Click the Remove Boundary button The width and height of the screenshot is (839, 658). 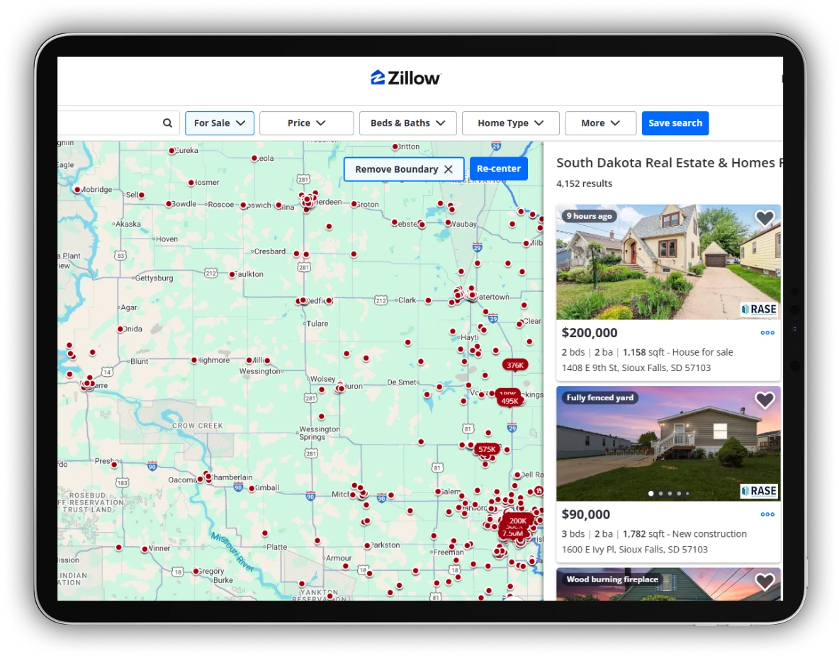[404, 169]
